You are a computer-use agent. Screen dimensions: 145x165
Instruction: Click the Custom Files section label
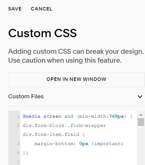(26, 96)
